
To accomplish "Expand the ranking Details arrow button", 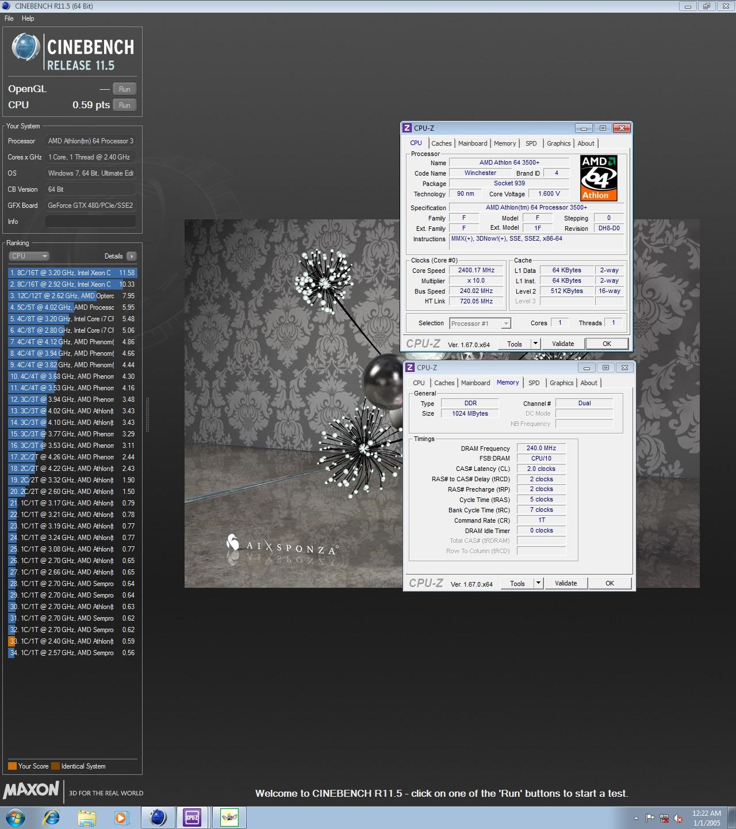I will coord(132,256).
